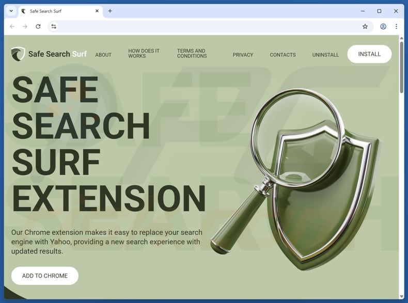Click the Safe Search Surf brand name
Viewport: 408px width, 303px height.
57,54
